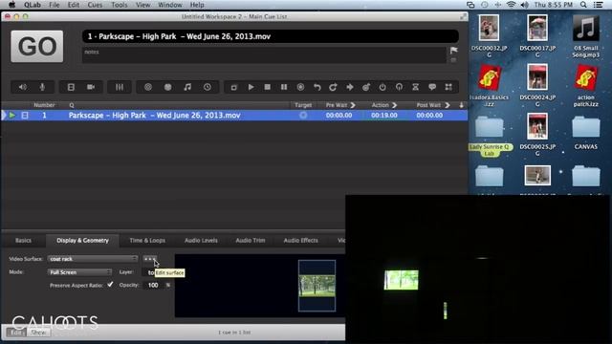
Task: Switch workspace to Edit mode
Action: pyautogui.click(x=16, y=333)
